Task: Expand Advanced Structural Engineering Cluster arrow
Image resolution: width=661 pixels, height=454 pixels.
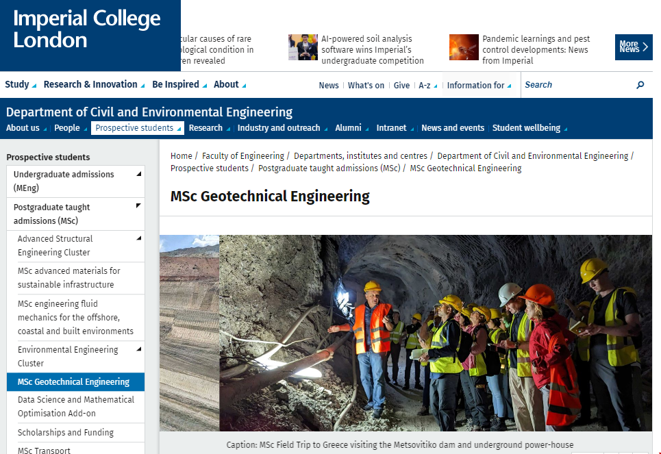Action: (139, 238)
